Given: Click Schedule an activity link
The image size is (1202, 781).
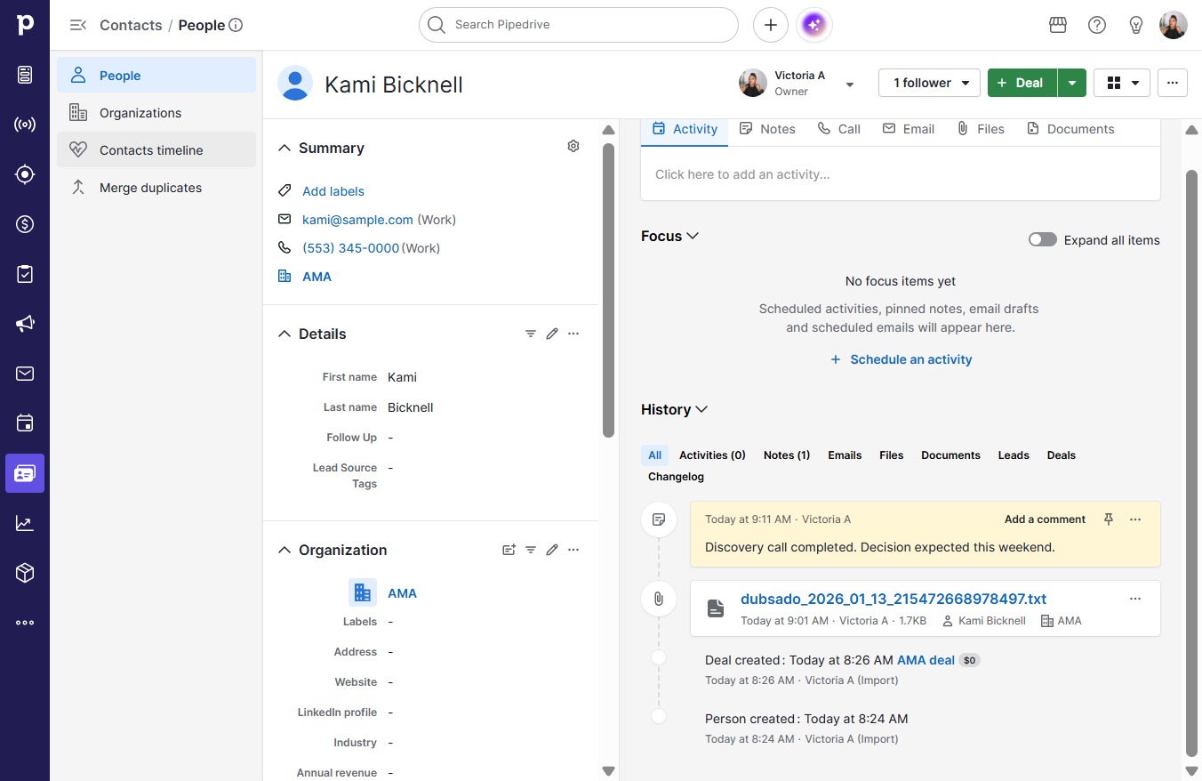Looking at the screenshot, I should coord(901,359).
